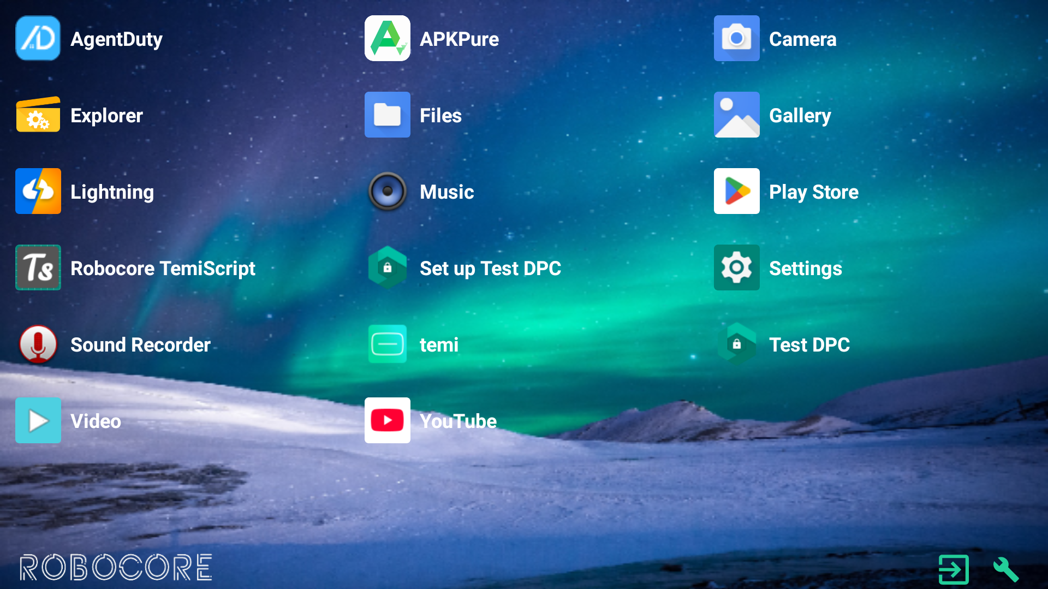
Task: Launch APKPure app icon
Action: (388, 38)
